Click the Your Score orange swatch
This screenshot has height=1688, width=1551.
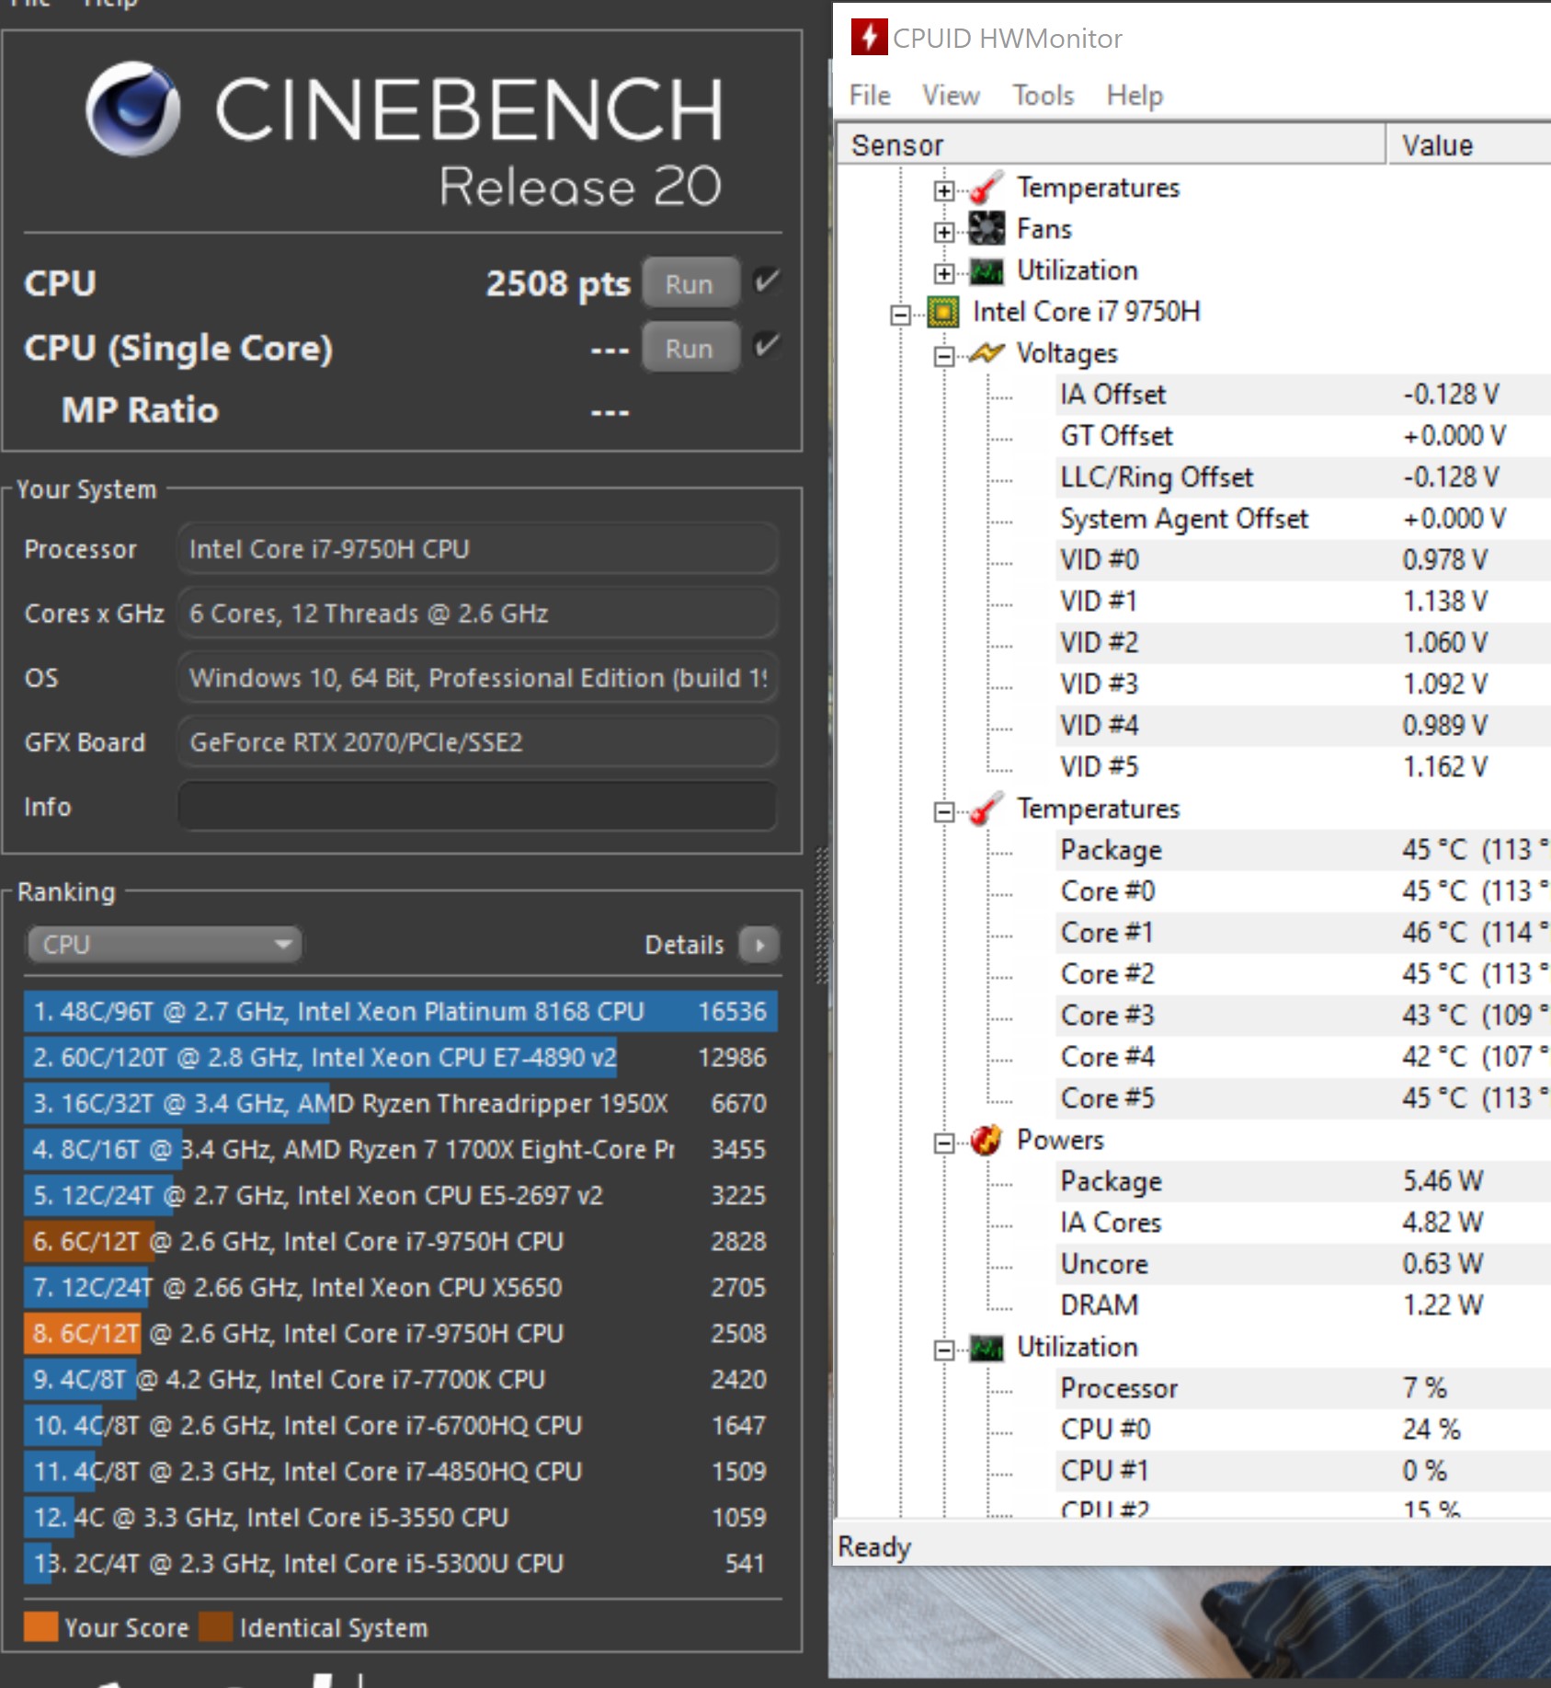coord(40,1627)
